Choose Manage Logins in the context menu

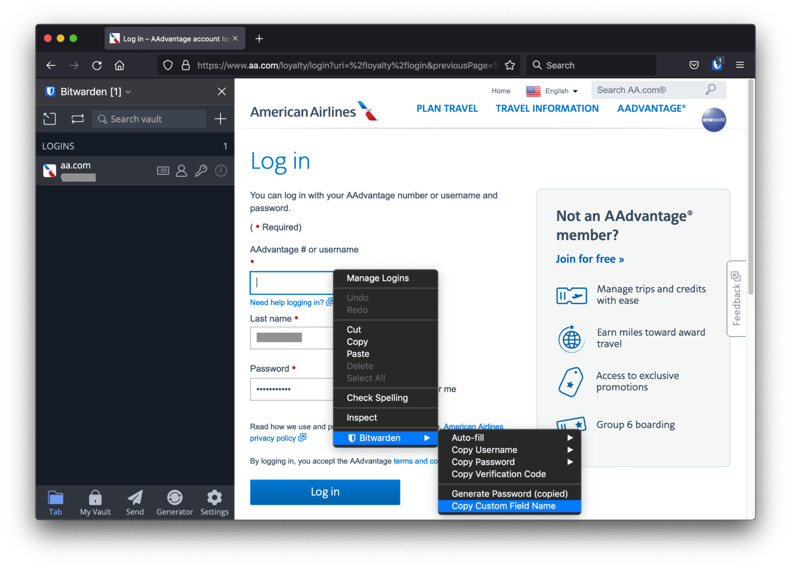(x=386, y=278)
